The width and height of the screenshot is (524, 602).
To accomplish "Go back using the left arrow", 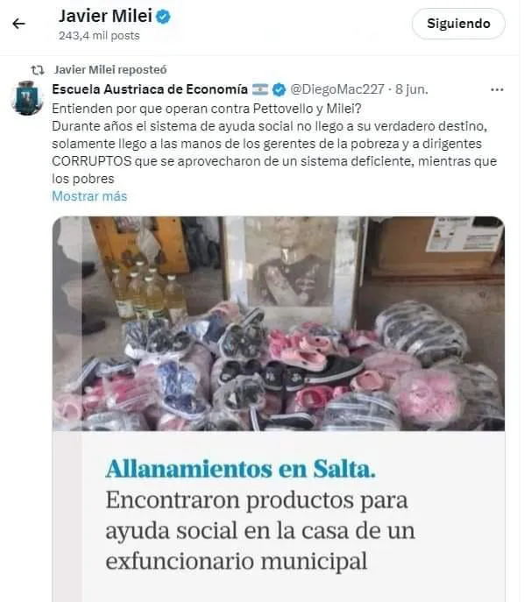I will pyautogui.click(x=18, y=24).
